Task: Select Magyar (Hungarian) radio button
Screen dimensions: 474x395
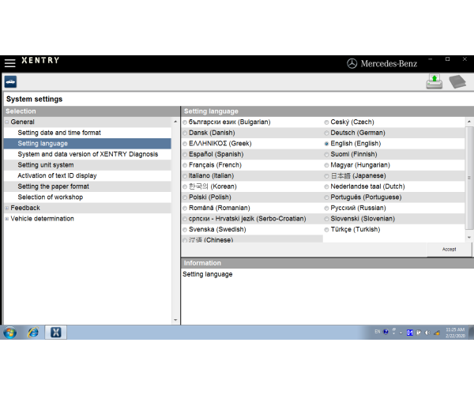Action: 326,165
